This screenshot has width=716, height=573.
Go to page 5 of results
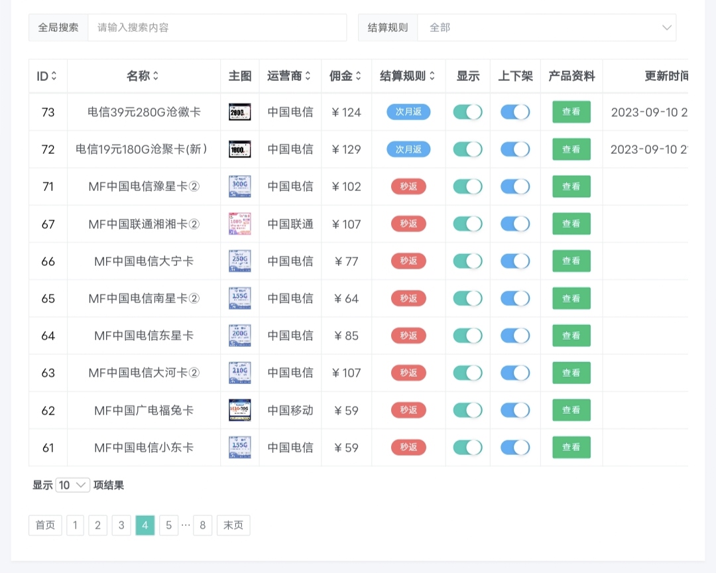[x=168, y=526]
